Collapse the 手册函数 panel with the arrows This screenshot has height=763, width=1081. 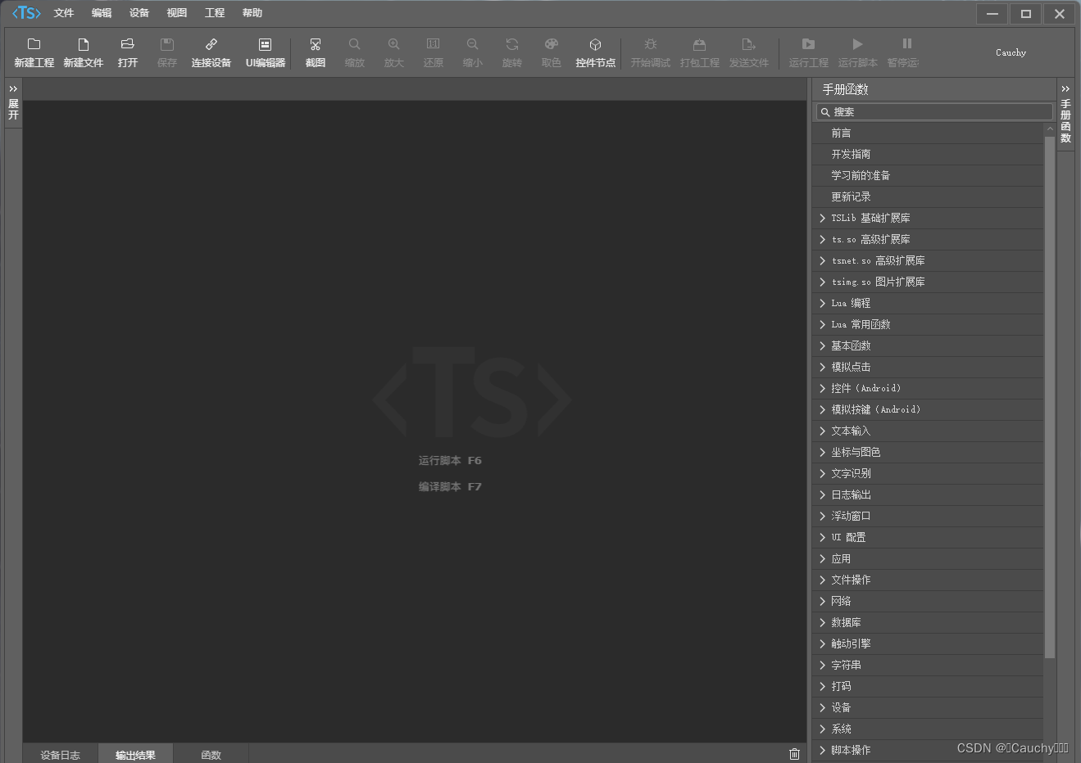(1065, 88)
